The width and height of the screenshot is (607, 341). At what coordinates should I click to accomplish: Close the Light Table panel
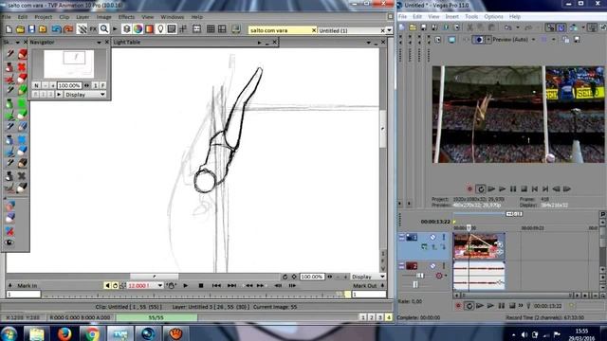coord(274,42)
